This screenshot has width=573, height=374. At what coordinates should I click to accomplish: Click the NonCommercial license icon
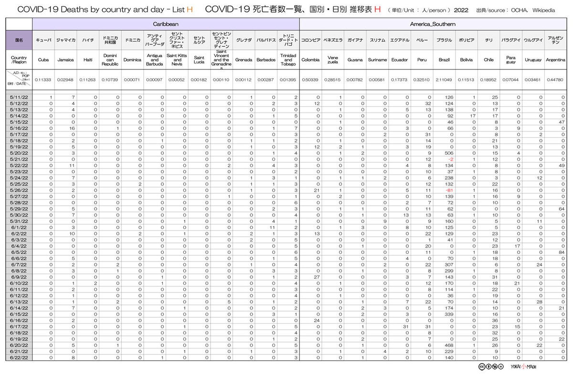pos(494,366)
